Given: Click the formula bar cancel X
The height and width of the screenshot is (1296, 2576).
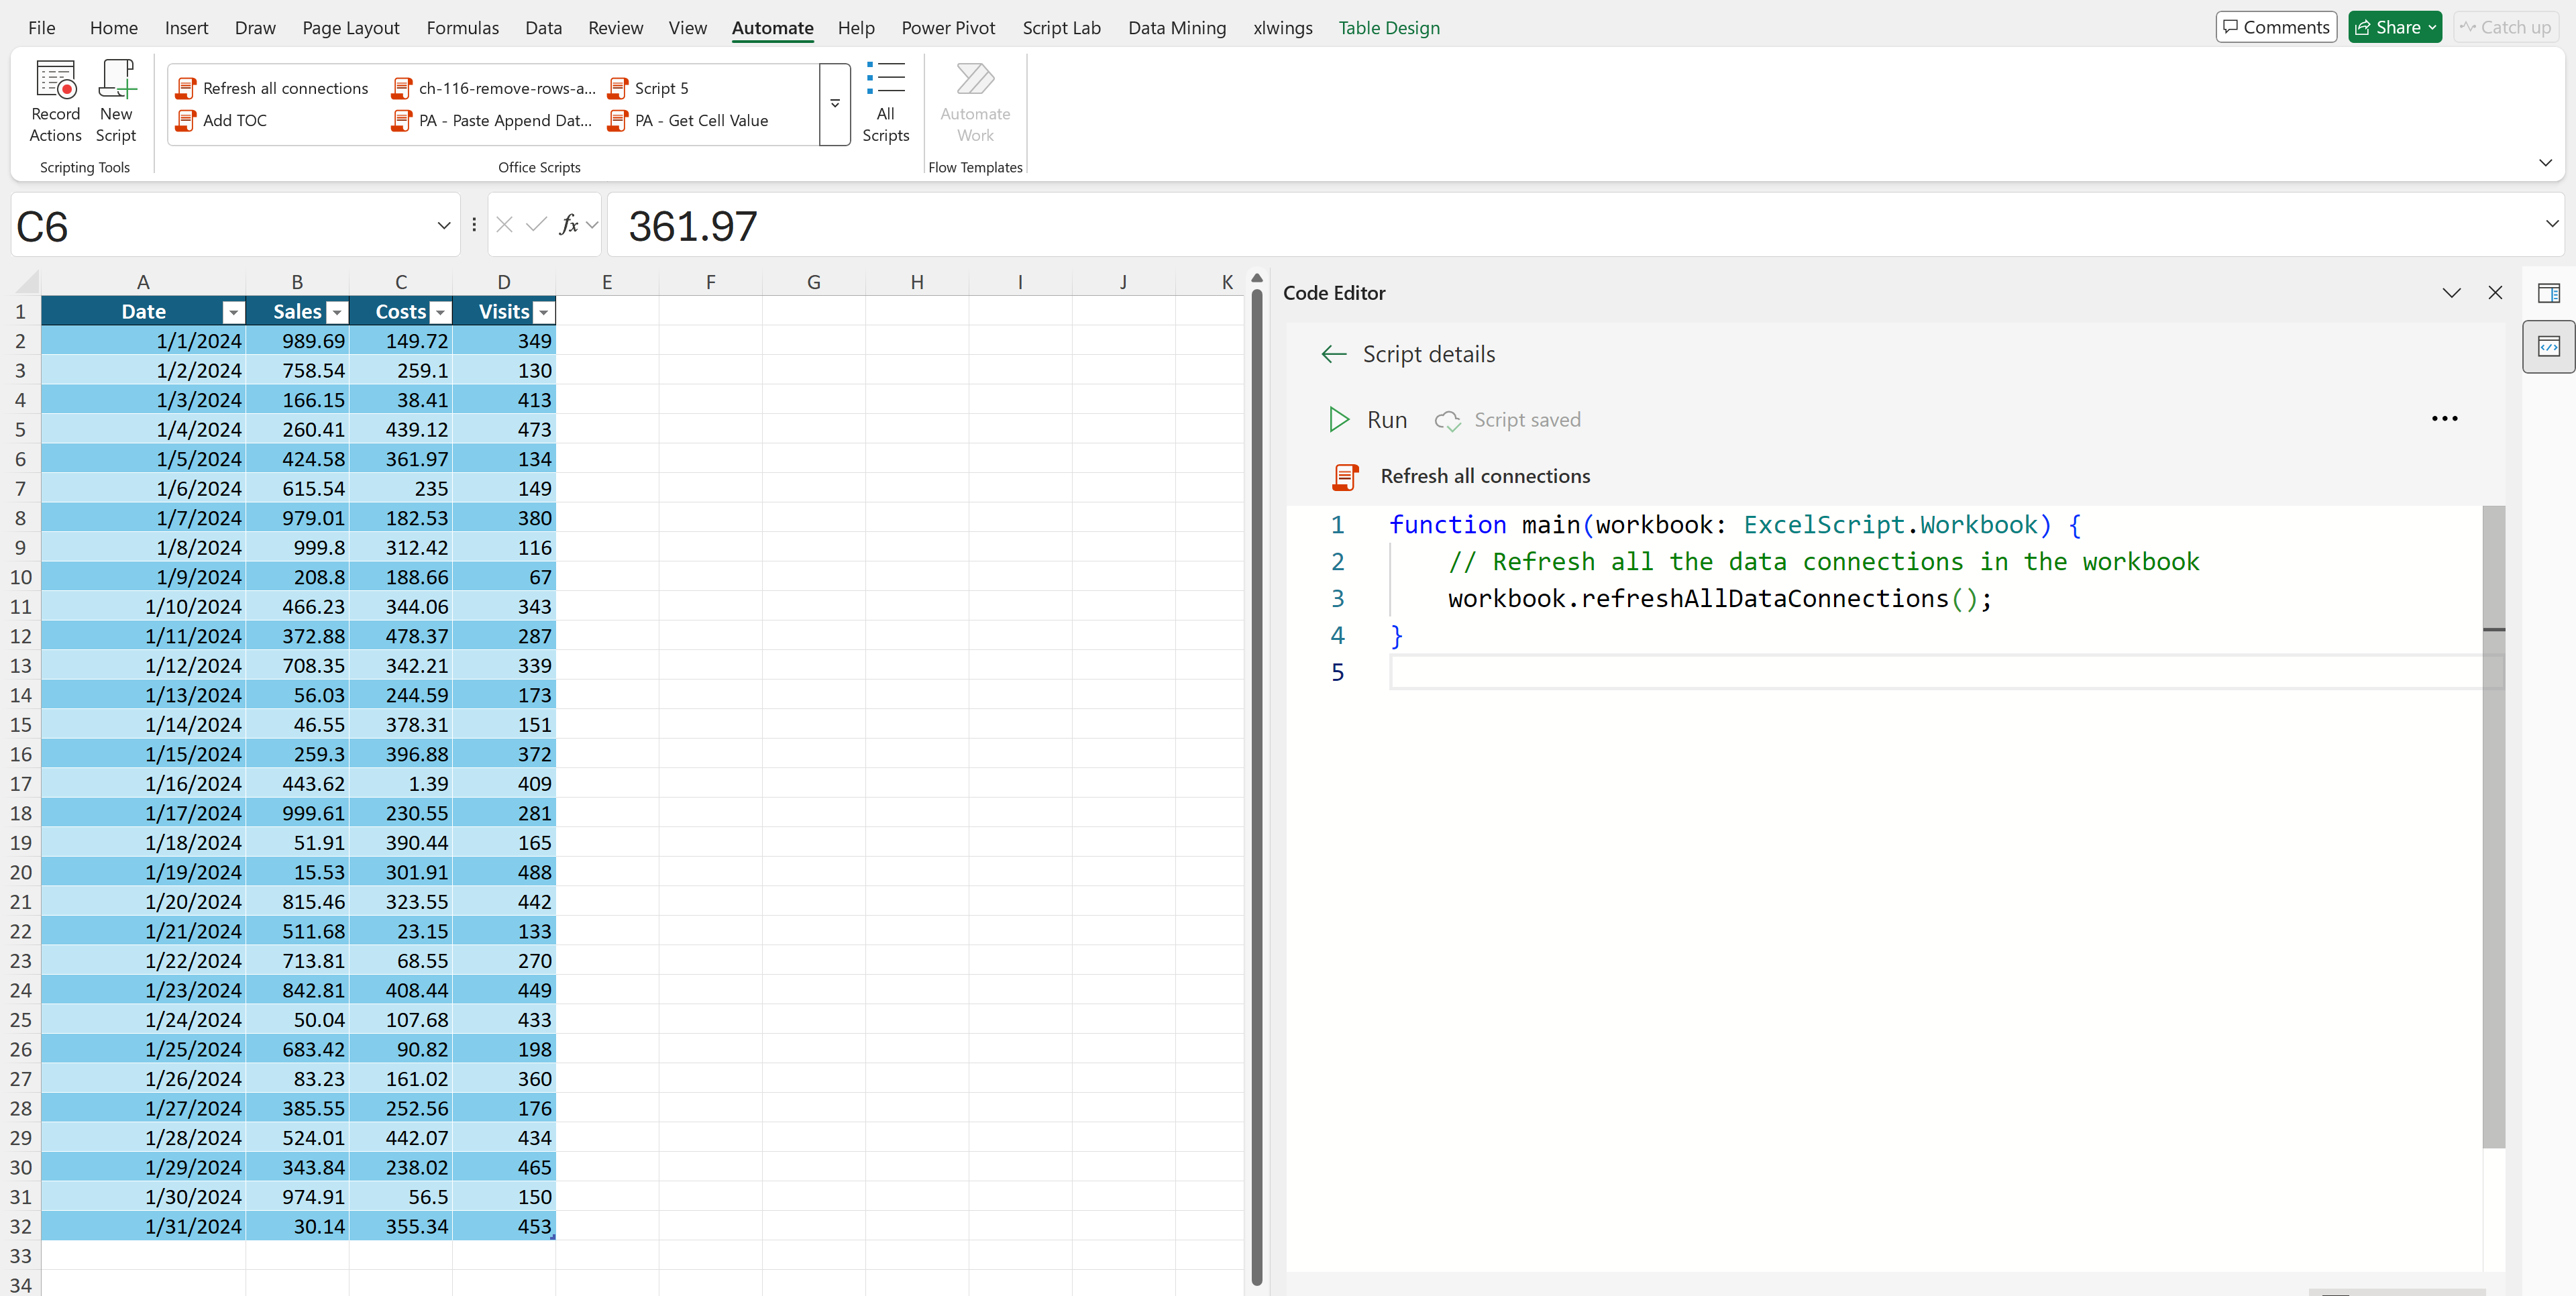Looking at the screenshot, I should [x=505, y=225].
